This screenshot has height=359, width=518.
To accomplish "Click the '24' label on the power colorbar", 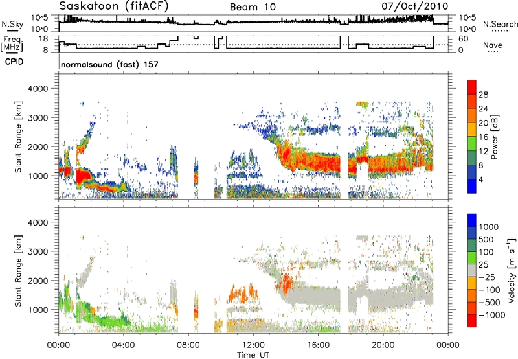I will pos(483,109).
